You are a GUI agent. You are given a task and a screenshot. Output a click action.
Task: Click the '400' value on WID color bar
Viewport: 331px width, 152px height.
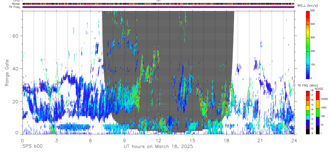[313, 24]
